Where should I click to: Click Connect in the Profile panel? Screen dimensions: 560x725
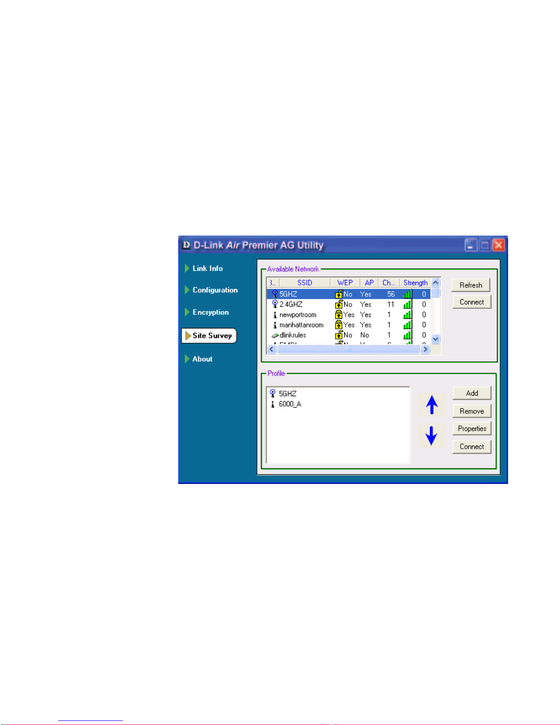[472, 446]
